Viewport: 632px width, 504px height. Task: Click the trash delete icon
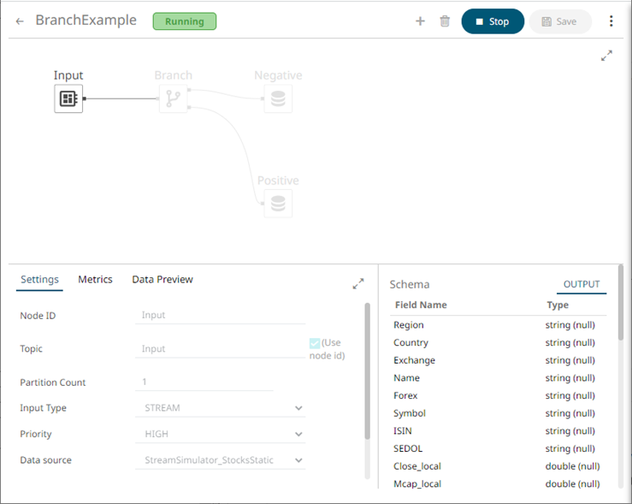445,21
